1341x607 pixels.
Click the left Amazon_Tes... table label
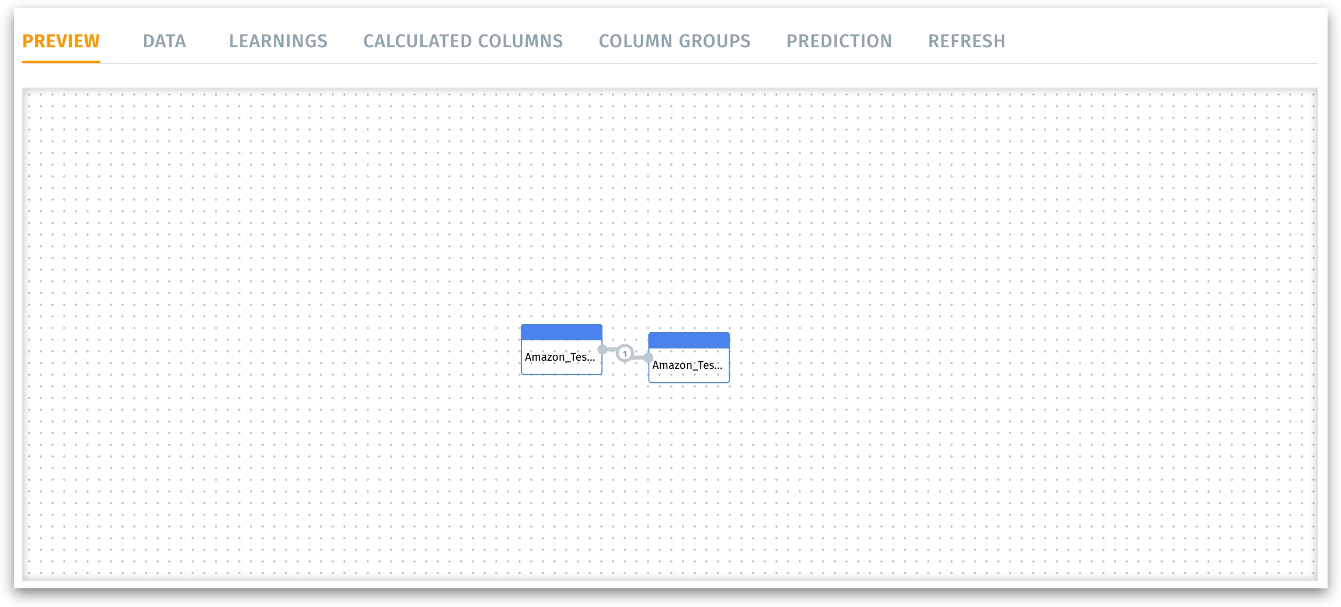[x=559, y=357]
